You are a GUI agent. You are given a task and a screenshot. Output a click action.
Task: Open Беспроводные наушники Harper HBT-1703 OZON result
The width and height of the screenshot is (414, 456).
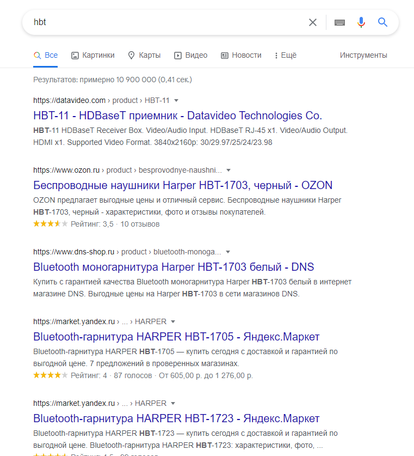click(x=183, y=185)
